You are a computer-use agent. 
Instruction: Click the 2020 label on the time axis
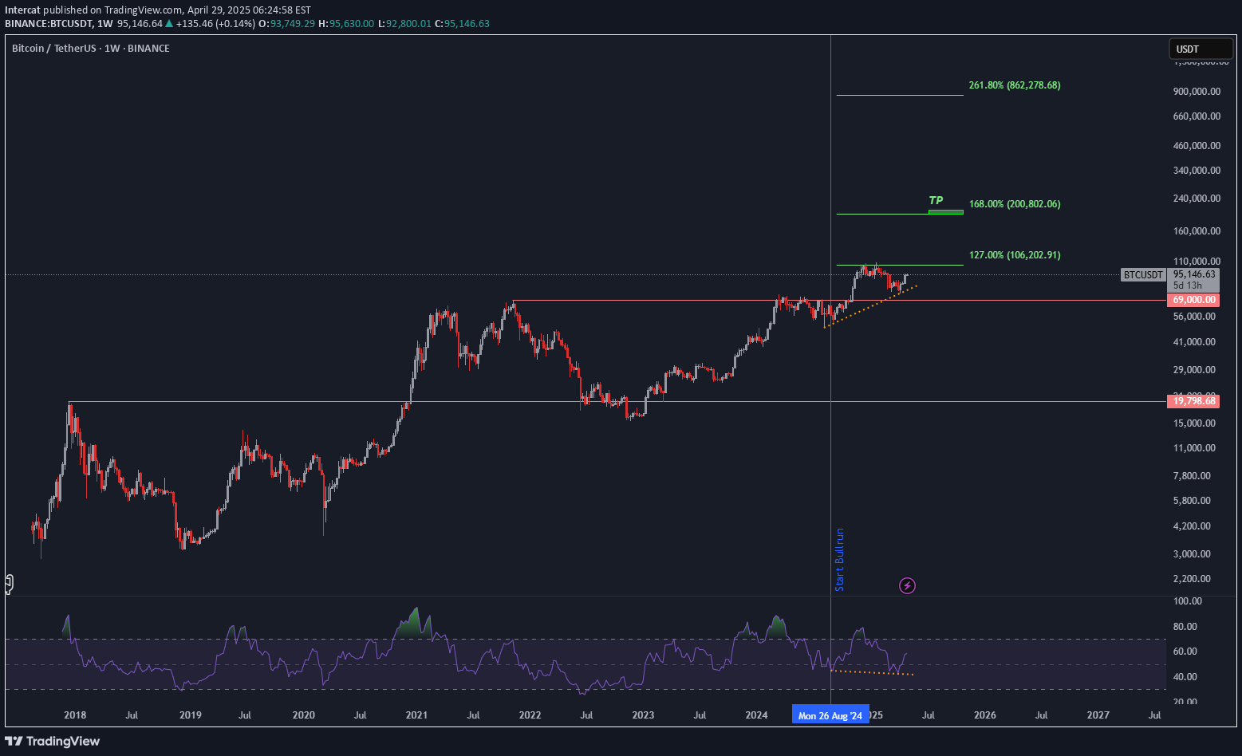(x=303, y=715)
